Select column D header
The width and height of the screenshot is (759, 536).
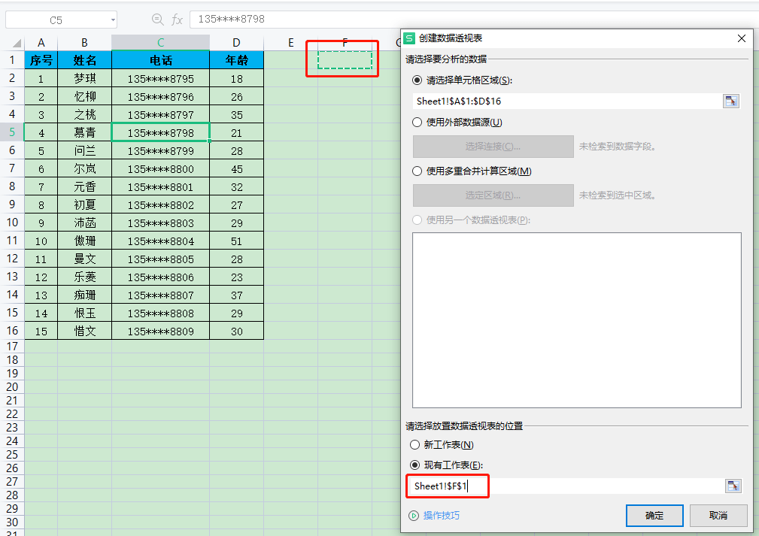tap(237, 43)
